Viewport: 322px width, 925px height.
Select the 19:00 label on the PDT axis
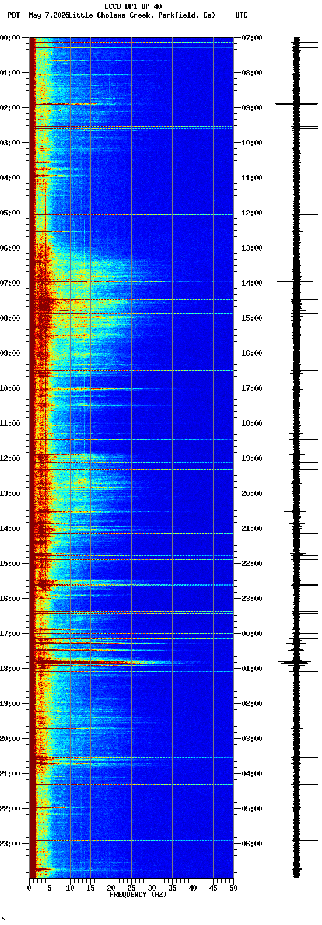coord(10,704)
